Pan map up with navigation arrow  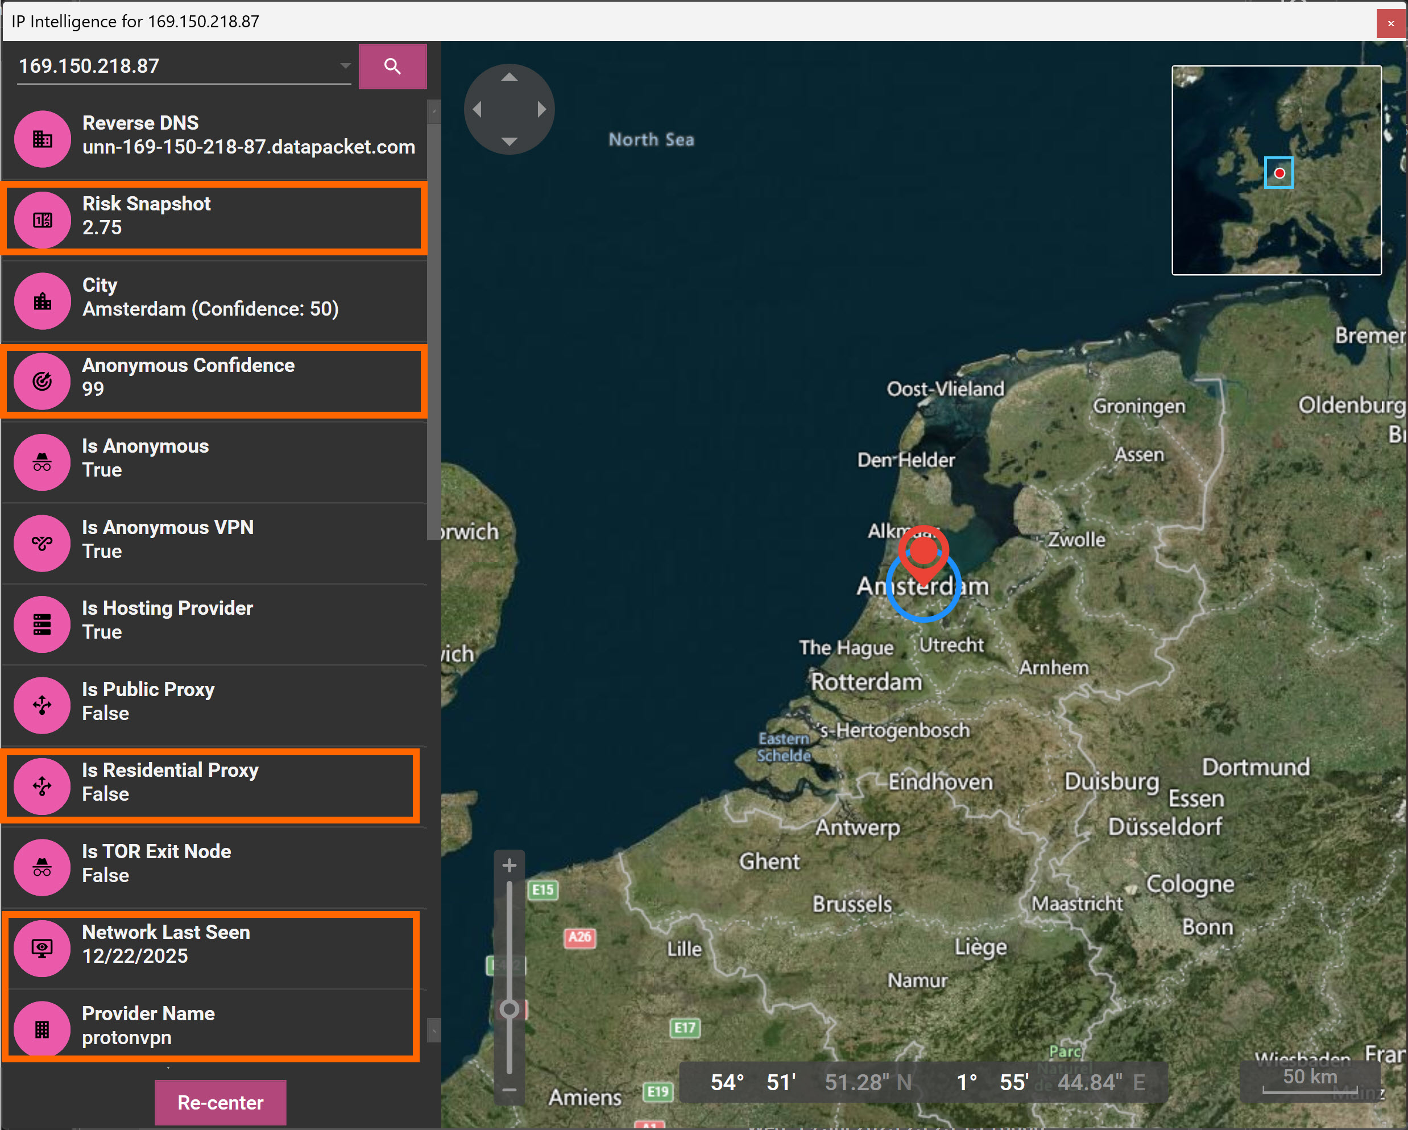510,77
